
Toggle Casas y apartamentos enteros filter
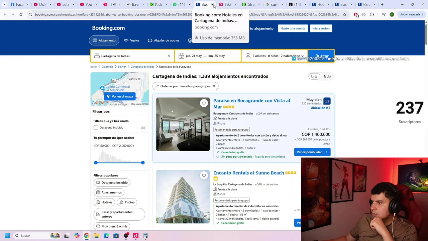point(119,214)
